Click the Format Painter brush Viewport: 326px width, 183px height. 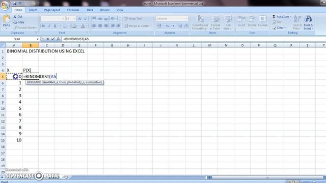point(25,27)
